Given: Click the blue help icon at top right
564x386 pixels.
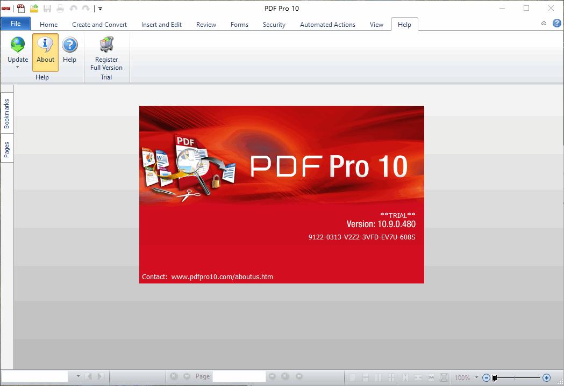Looking at the screenshot, I should coord(557,23).
